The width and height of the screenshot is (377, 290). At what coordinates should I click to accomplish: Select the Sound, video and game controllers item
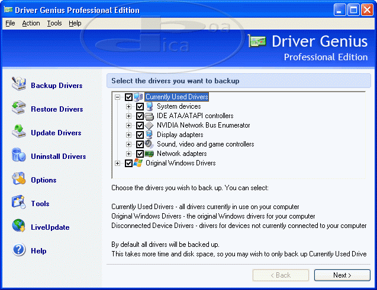click(x=205, y=144)
